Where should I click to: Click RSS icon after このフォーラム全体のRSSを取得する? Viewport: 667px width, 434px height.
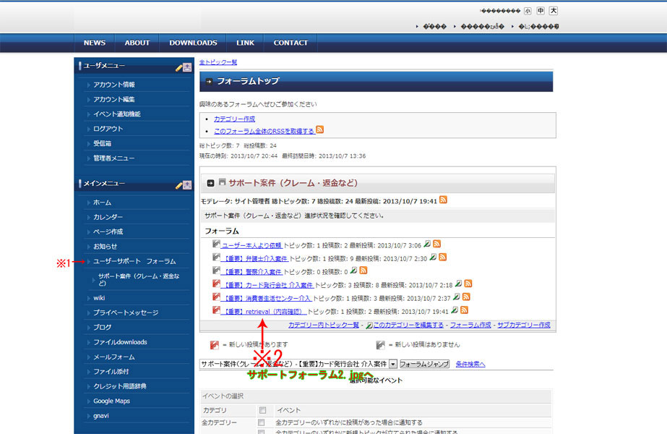pos(320,129)
